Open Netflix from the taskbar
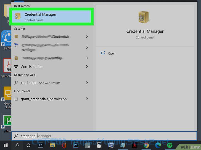Image resolution: width=201 pixels, height=150 pixels. [134, 145]
